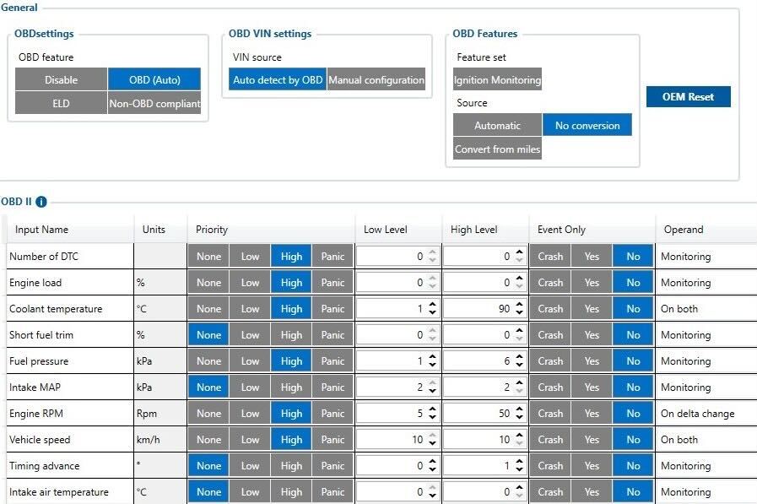Set Number of DTC priority to Panic
Screen dimensions: 757x504
(333, 257)
